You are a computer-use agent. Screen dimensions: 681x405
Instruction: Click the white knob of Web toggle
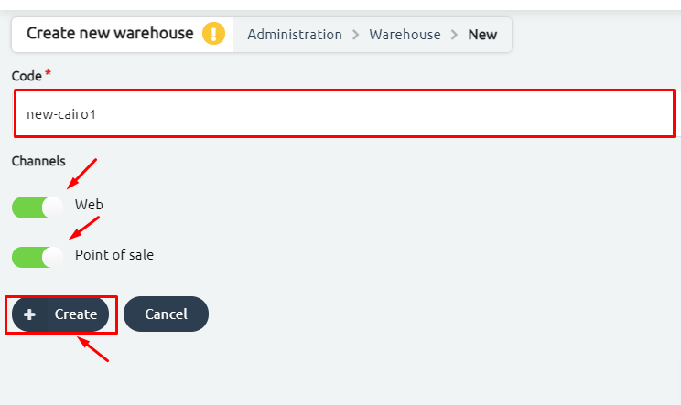(52, 208)
